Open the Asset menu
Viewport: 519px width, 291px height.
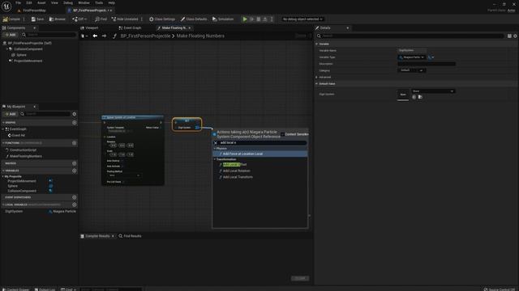(x=41, y=2)
